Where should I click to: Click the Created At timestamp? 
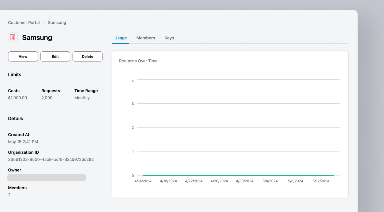(23, 141)
